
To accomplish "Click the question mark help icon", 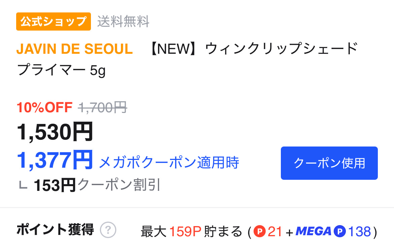I will 108,231.
